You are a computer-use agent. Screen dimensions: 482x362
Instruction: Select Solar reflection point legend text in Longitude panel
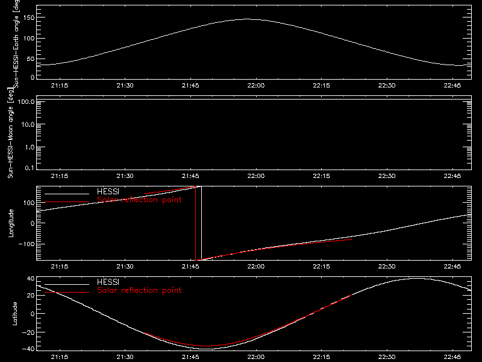click(x=139, y=200)
